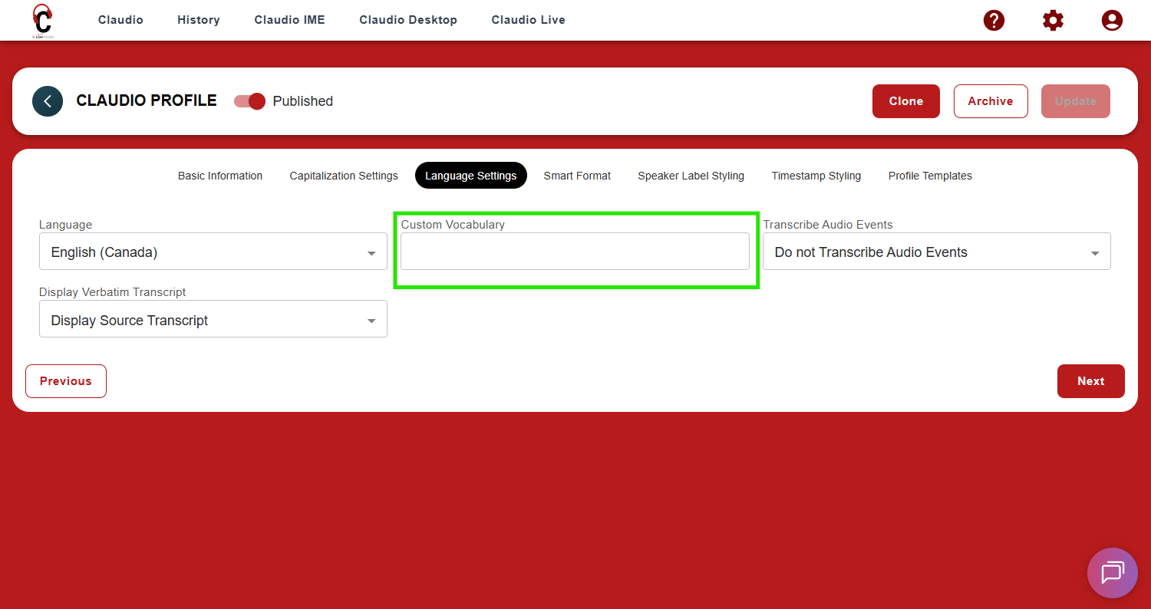Click the Claudio headphone logo
The height and width of the screenshot is (609, 1151).
[x=42, y=20]
